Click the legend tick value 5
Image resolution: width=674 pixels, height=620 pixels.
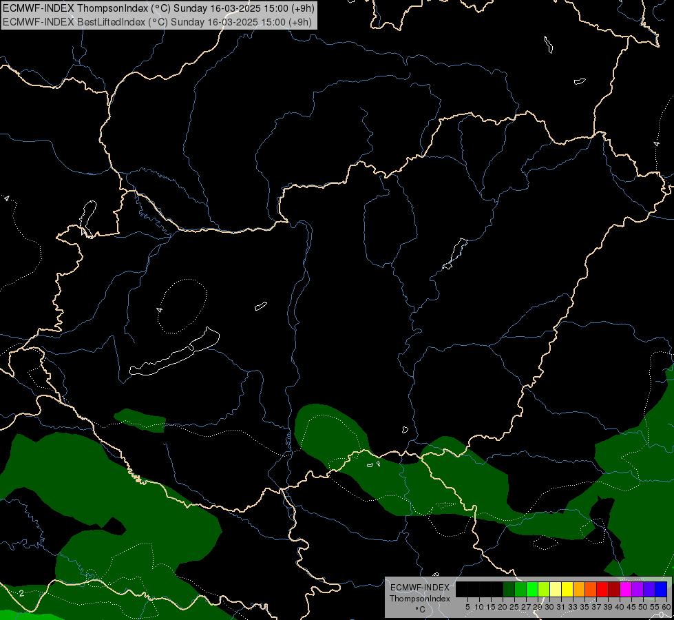[x=467, y=607]
